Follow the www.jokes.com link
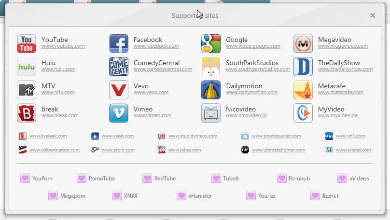Viewport: 390px width, 220px height. (184, 150)
